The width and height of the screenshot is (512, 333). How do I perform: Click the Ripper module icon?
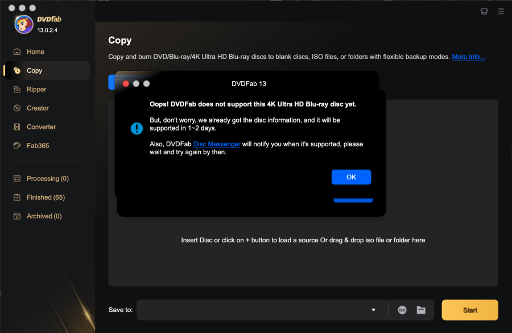click(17, 89)
